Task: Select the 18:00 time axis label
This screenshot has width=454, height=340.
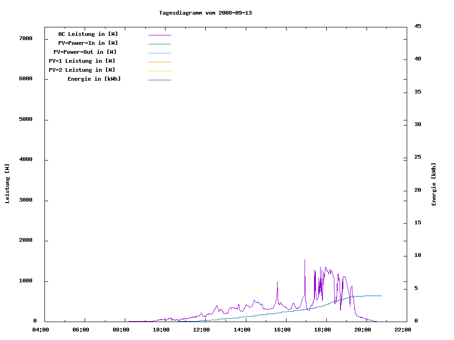Action: pos(323,330)
